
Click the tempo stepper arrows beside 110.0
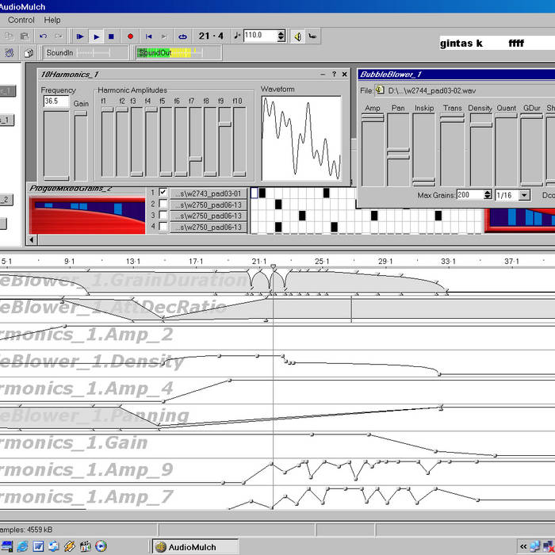pyautogui.click(x=281, y=36)
